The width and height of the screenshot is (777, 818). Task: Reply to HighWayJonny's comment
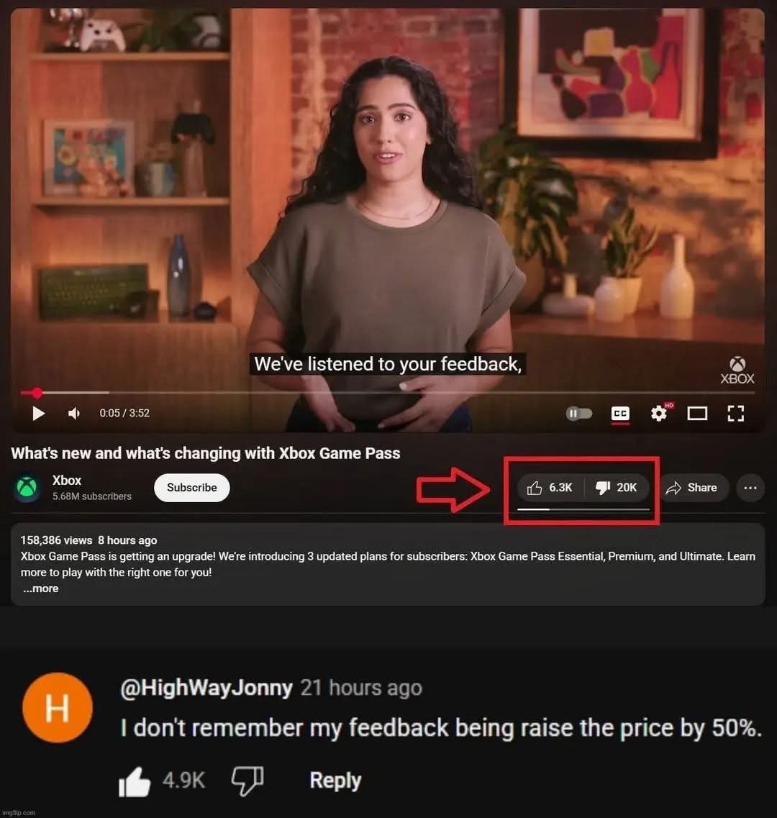pos(335,781)
